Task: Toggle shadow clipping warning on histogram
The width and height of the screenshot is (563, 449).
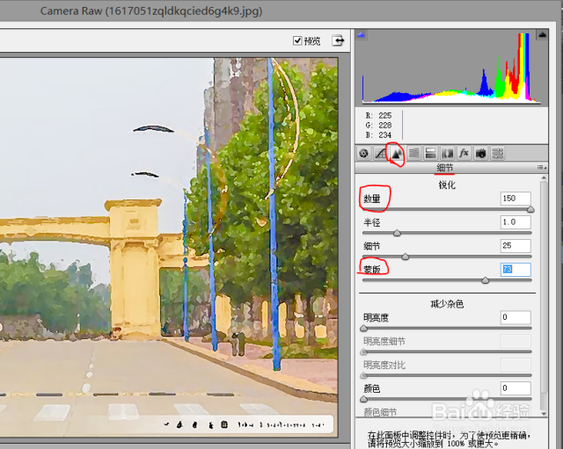Action: point(361,35)
